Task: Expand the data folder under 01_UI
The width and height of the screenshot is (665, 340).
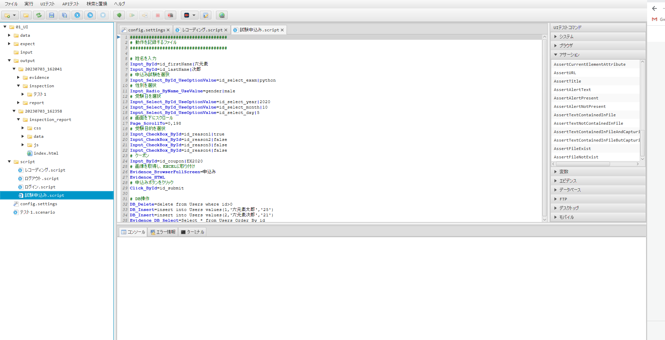Action: click(x=9, y=35)
